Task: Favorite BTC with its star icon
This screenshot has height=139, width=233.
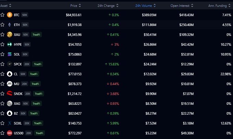Action: [x=2, y=15]
